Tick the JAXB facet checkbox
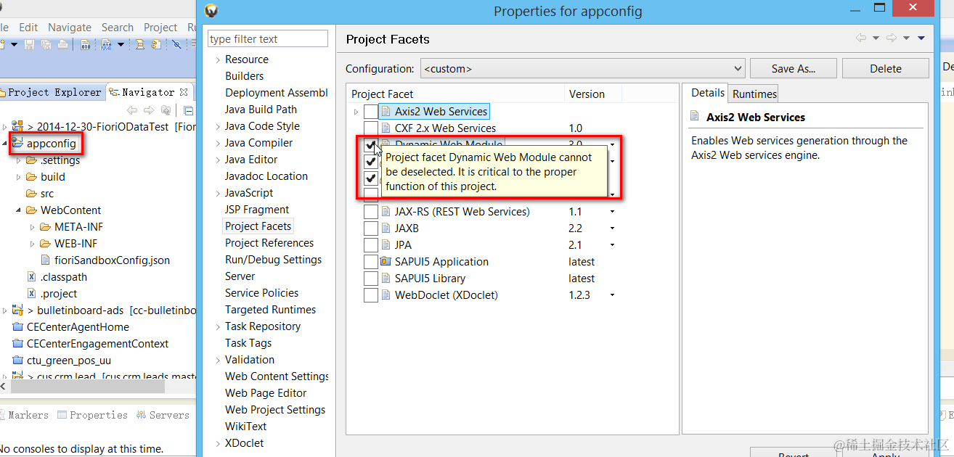Viewport: 954px width, 457px height. click(370, 228)
